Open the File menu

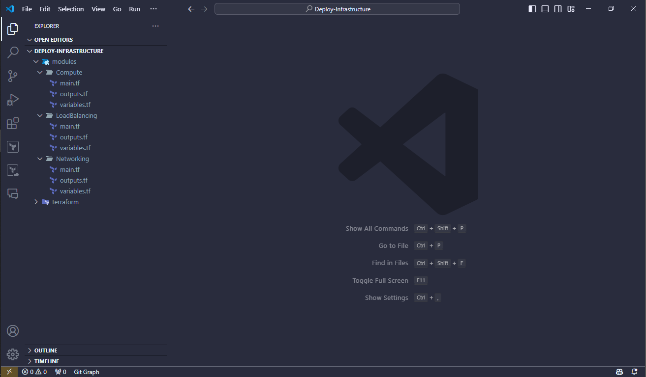coord(27,9)
